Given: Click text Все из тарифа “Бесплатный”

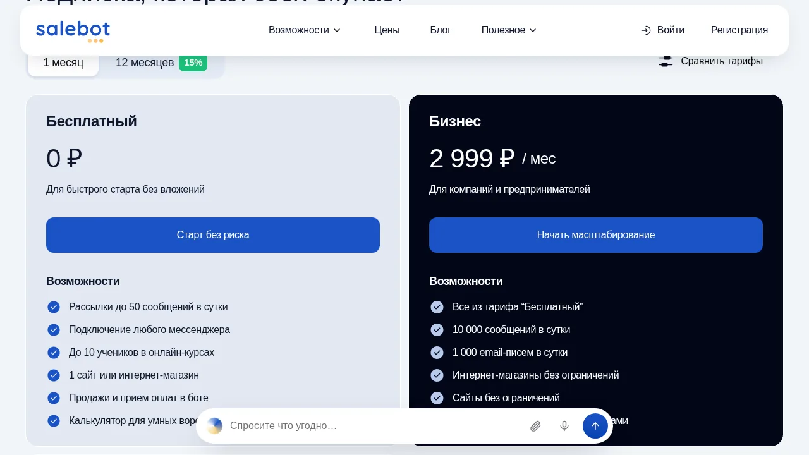Looking at the screenshot, I should [x=518, y=307].
